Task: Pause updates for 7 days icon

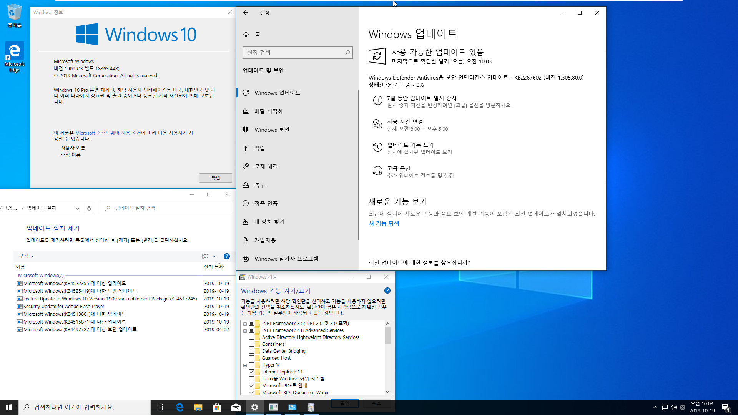Action: 378,101
